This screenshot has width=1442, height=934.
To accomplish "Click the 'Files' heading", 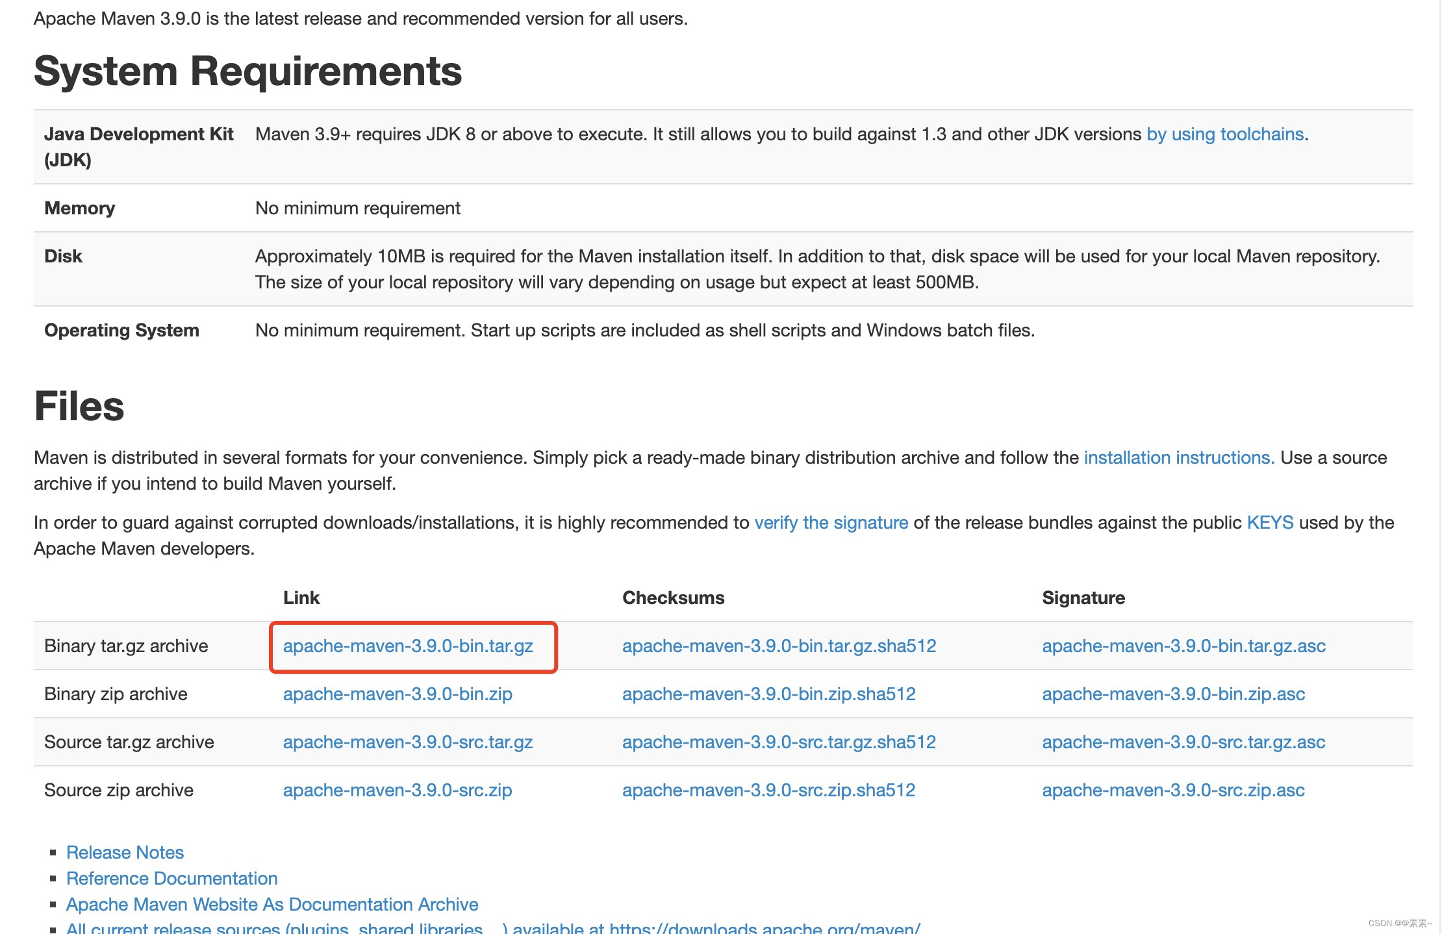I will click(x=79, y=407).
